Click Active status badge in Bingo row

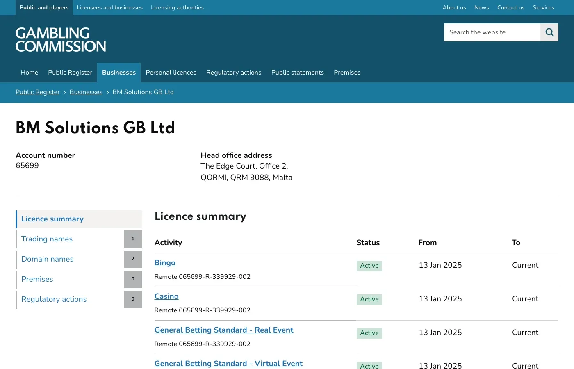click(x=369, y=266)
